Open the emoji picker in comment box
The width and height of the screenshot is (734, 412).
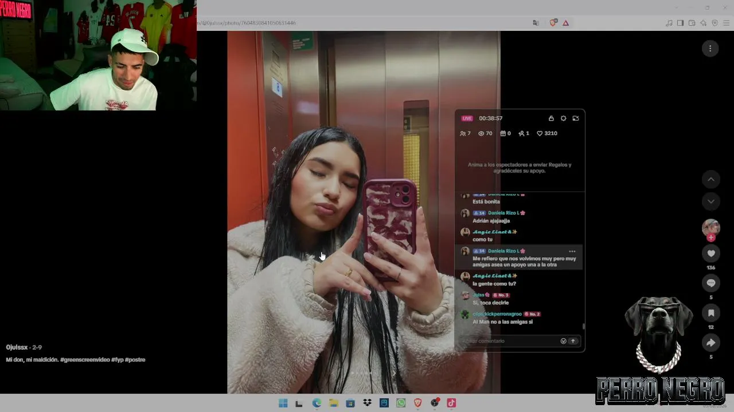563,341
